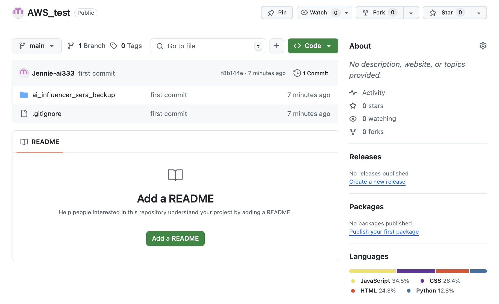Open the 0 Tags link
Screen dimensions: 499x304
126,46
